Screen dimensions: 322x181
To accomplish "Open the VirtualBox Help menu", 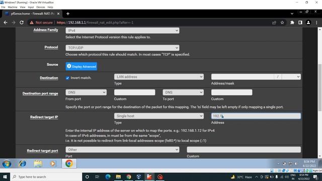I will pyautogui.click(x=50, y=7).
